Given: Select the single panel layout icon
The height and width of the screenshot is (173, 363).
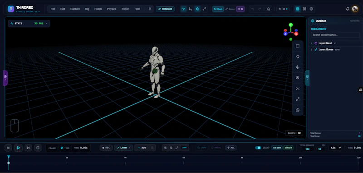Looking at the screenshot, I should pos(298,9).
